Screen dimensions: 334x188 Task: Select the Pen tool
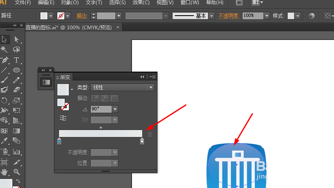tap(4, 60)
